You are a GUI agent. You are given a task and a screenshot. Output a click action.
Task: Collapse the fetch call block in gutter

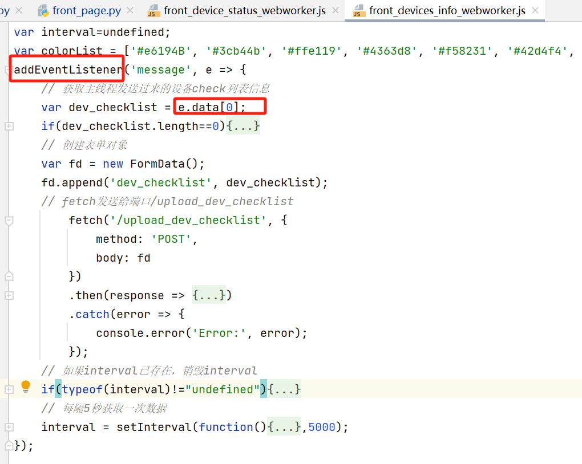pos(9,221)
